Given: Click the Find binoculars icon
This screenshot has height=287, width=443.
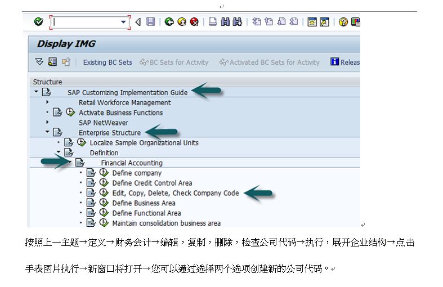Looking at the screenshot, I should click(225, 22).
